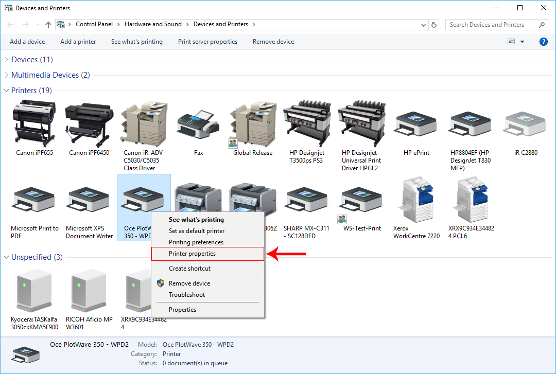
Task: Refresh the Devices and Printers view
Action: [433, 25]
